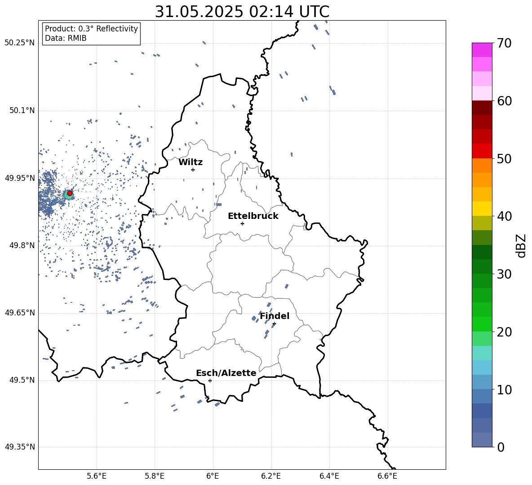The width and height of the screenshot is (532, 485).
Task: Pick the dark maroon swatch below 60
Action: coord(482,108)
